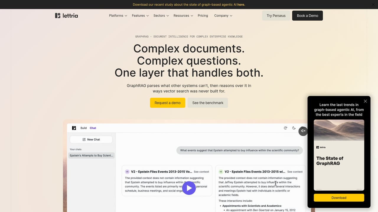Click See the benchmark button
Viewport: 378px width, 212px height.
pos(208,103)
